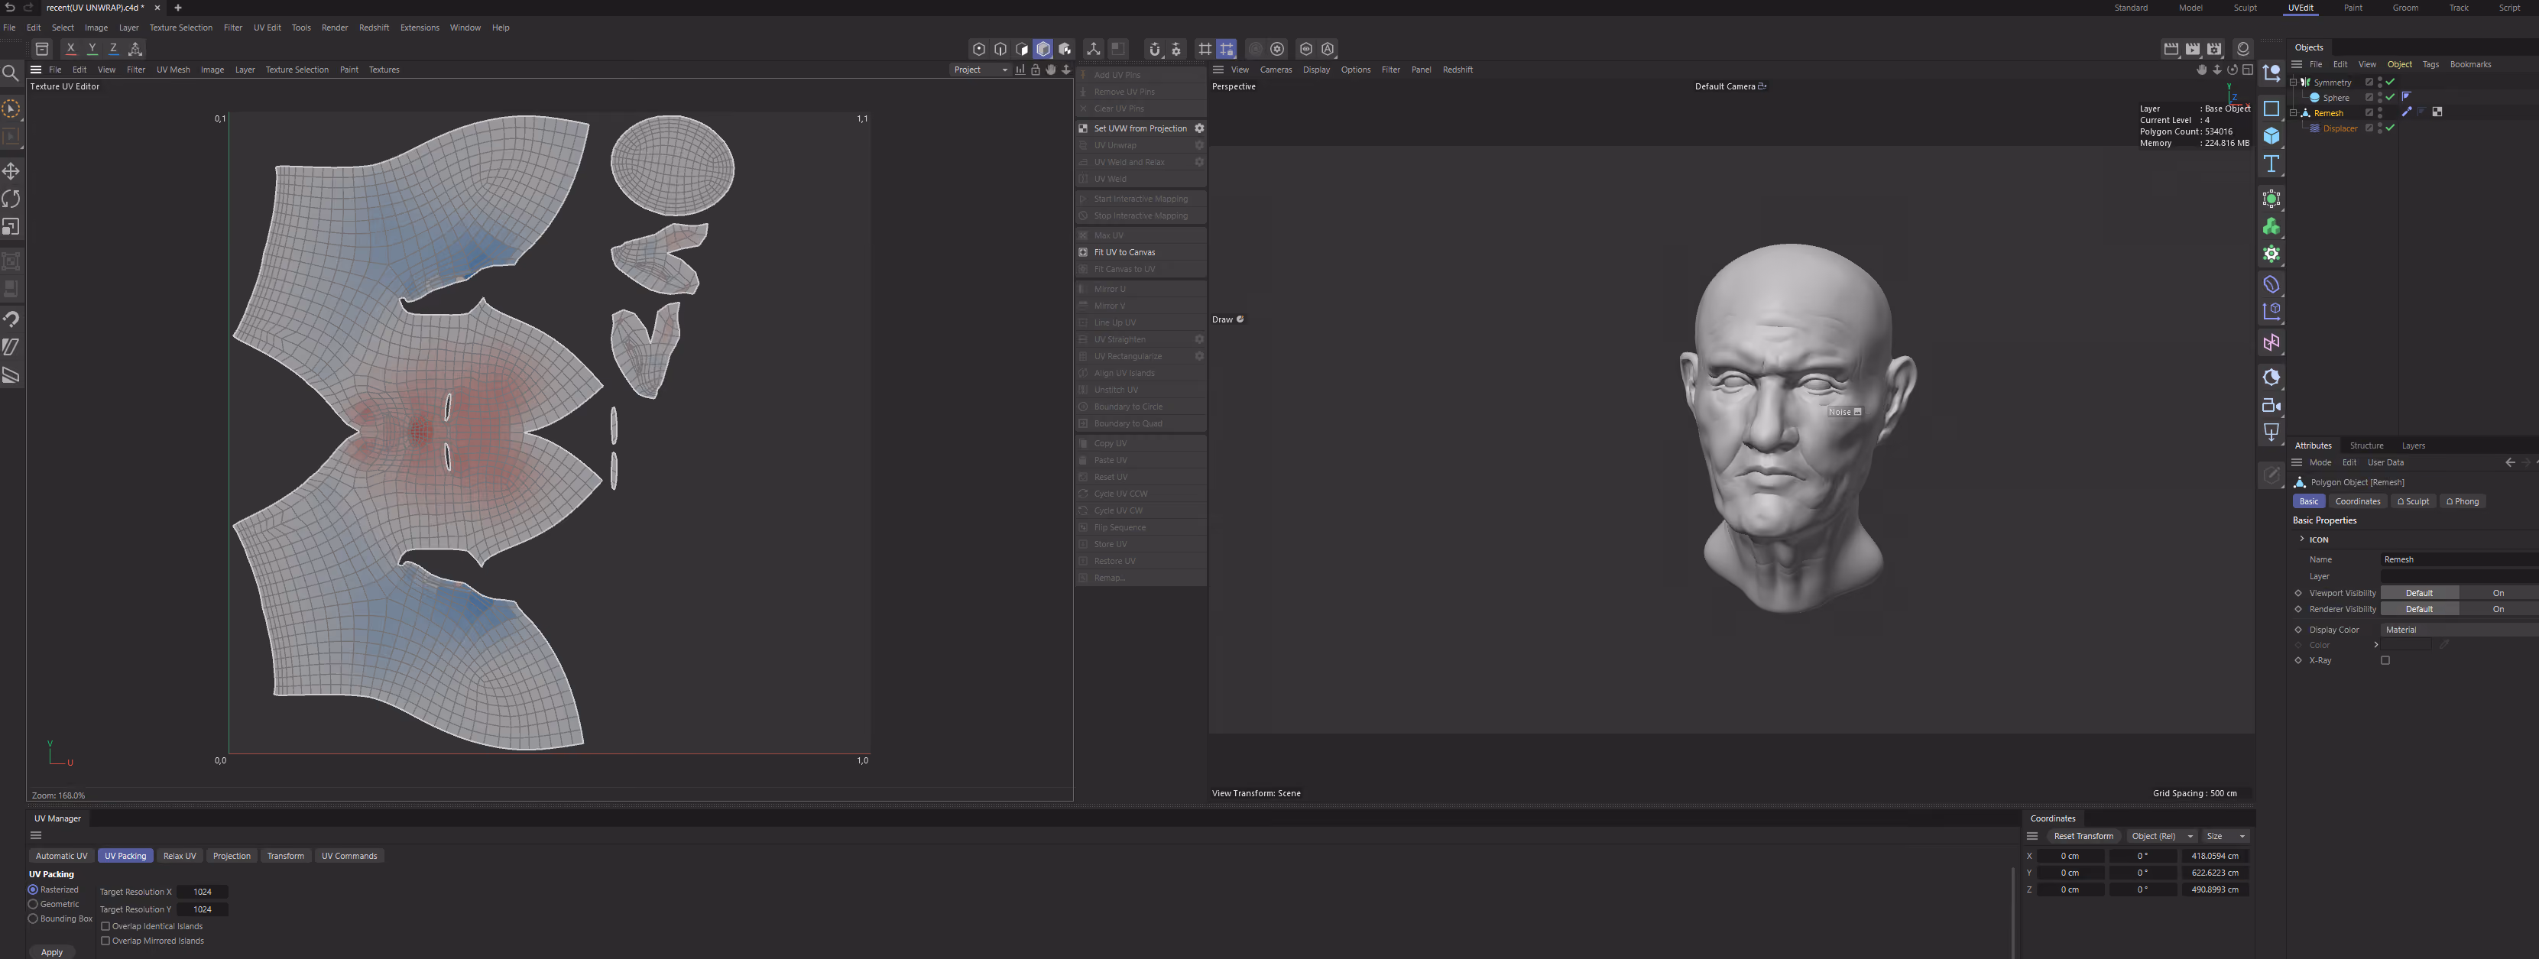Open the Project dropdown in UV editor
The height and width of the screenshot is (959, 2539).
(981, 70)
